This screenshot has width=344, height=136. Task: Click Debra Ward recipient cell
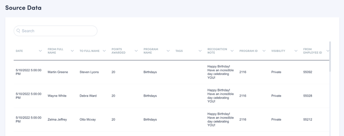[x=88, y=96]
